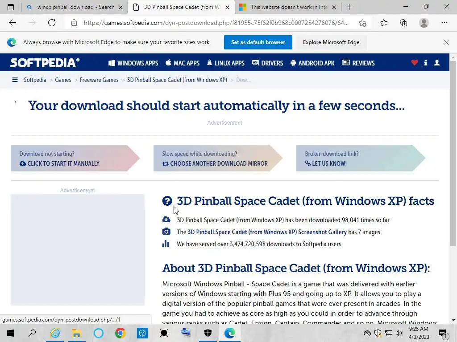Click the user account icon in Softpedia header

[436, 62]
